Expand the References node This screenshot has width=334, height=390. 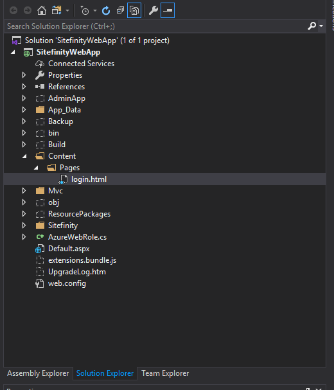tap(24, 87)
